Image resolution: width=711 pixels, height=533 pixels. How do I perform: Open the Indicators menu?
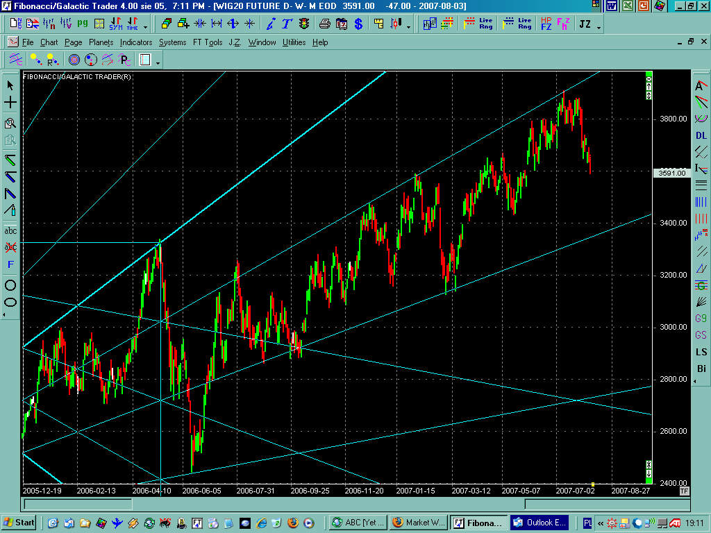pyautogui.click(x=136, y=42)
